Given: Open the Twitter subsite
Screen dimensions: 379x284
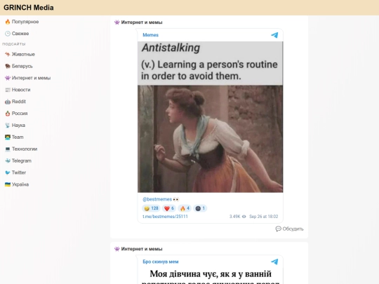Looking at the screenshot, I should click(x=19, y=173).
